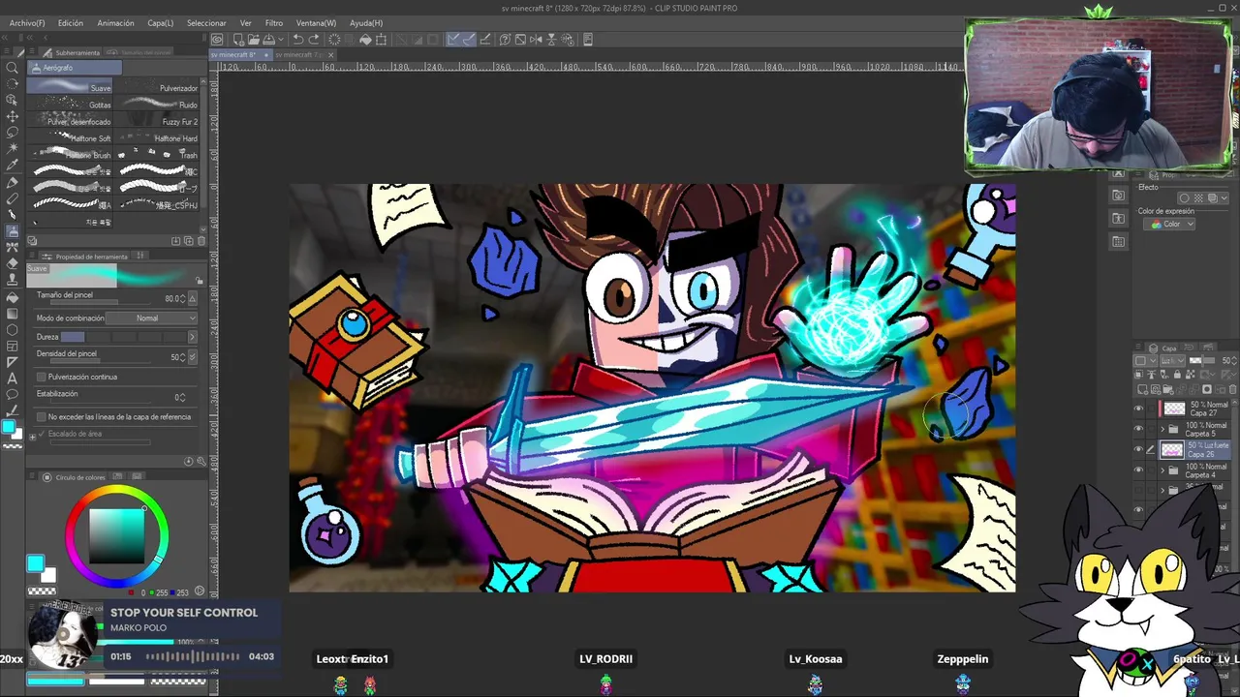Switch to the Subherramienta tab
The width and height of the screenshot is (1240, 697).
coord(73,52)
